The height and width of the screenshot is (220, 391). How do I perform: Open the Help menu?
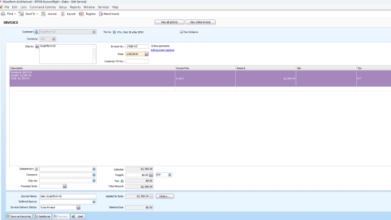coord(115,7)
